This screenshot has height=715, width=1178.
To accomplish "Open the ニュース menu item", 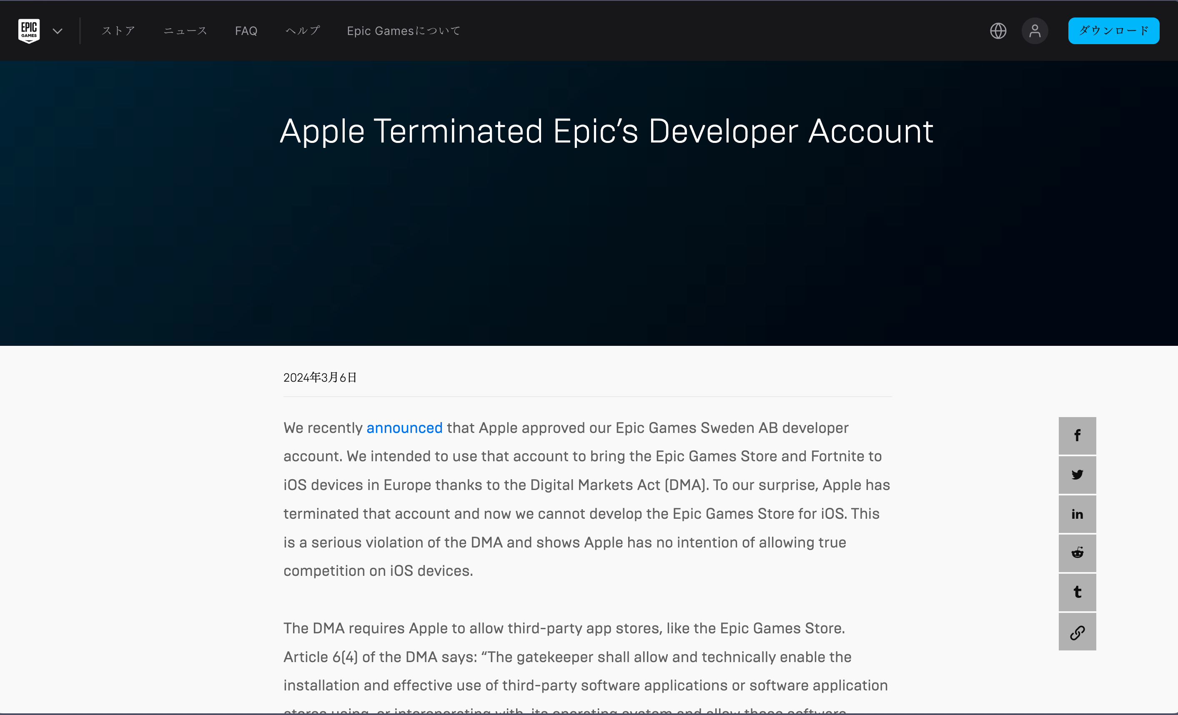I will (x=185, y=30).
